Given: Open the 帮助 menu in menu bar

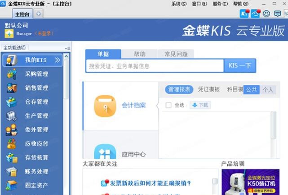Looking at the screenshot, I should tap(241, 4).
